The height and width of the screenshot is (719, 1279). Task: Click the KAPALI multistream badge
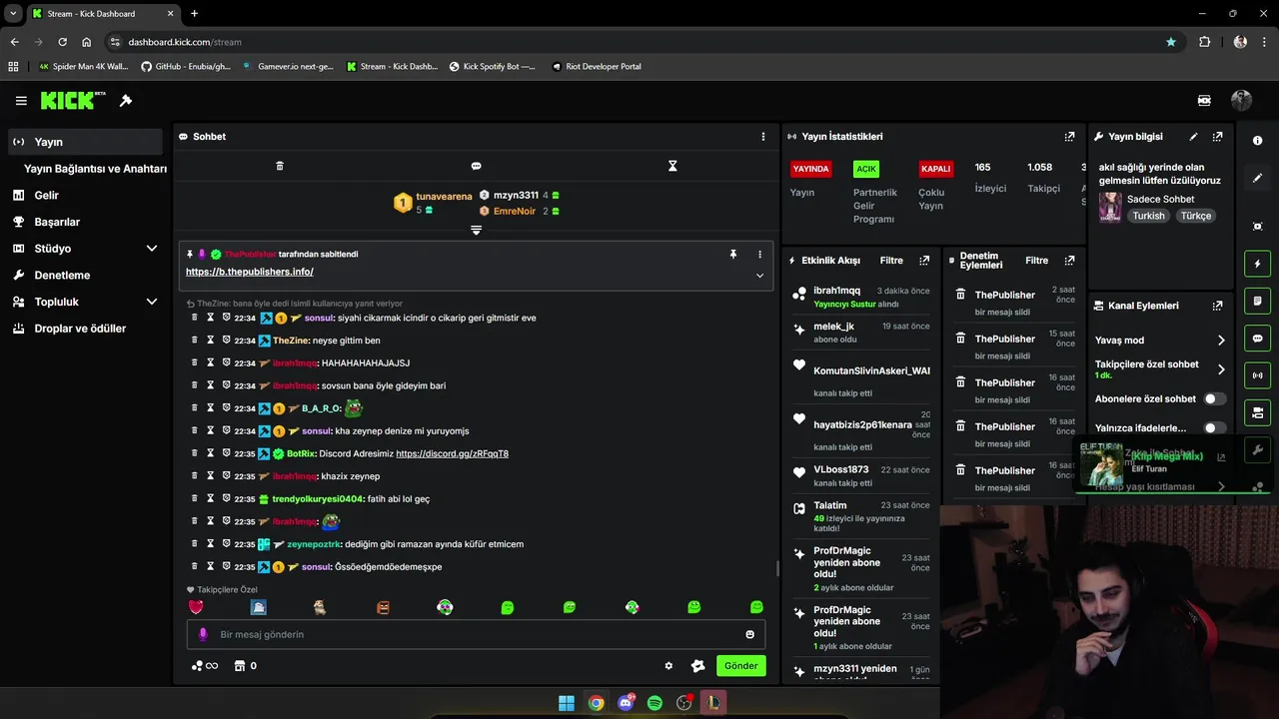[936, 169]
